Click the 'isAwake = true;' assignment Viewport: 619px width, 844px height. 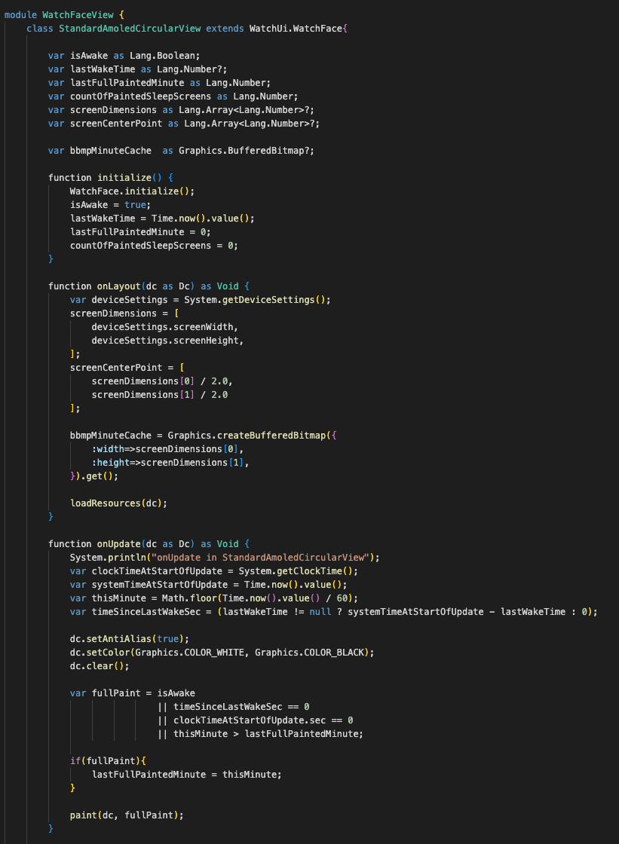click(x=110, y=205)
